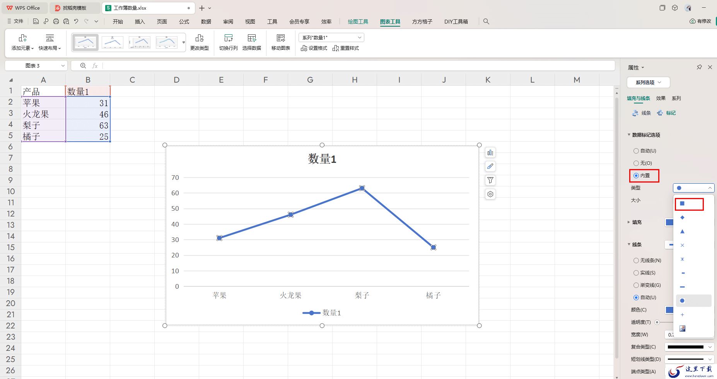
Task: Select the X cross marker type
Action: (x=682, y=245)
